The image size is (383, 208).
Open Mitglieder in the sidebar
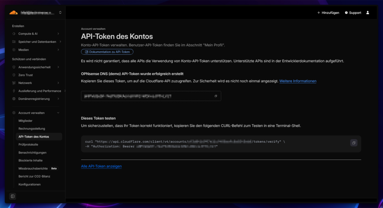tap(25, 121)
